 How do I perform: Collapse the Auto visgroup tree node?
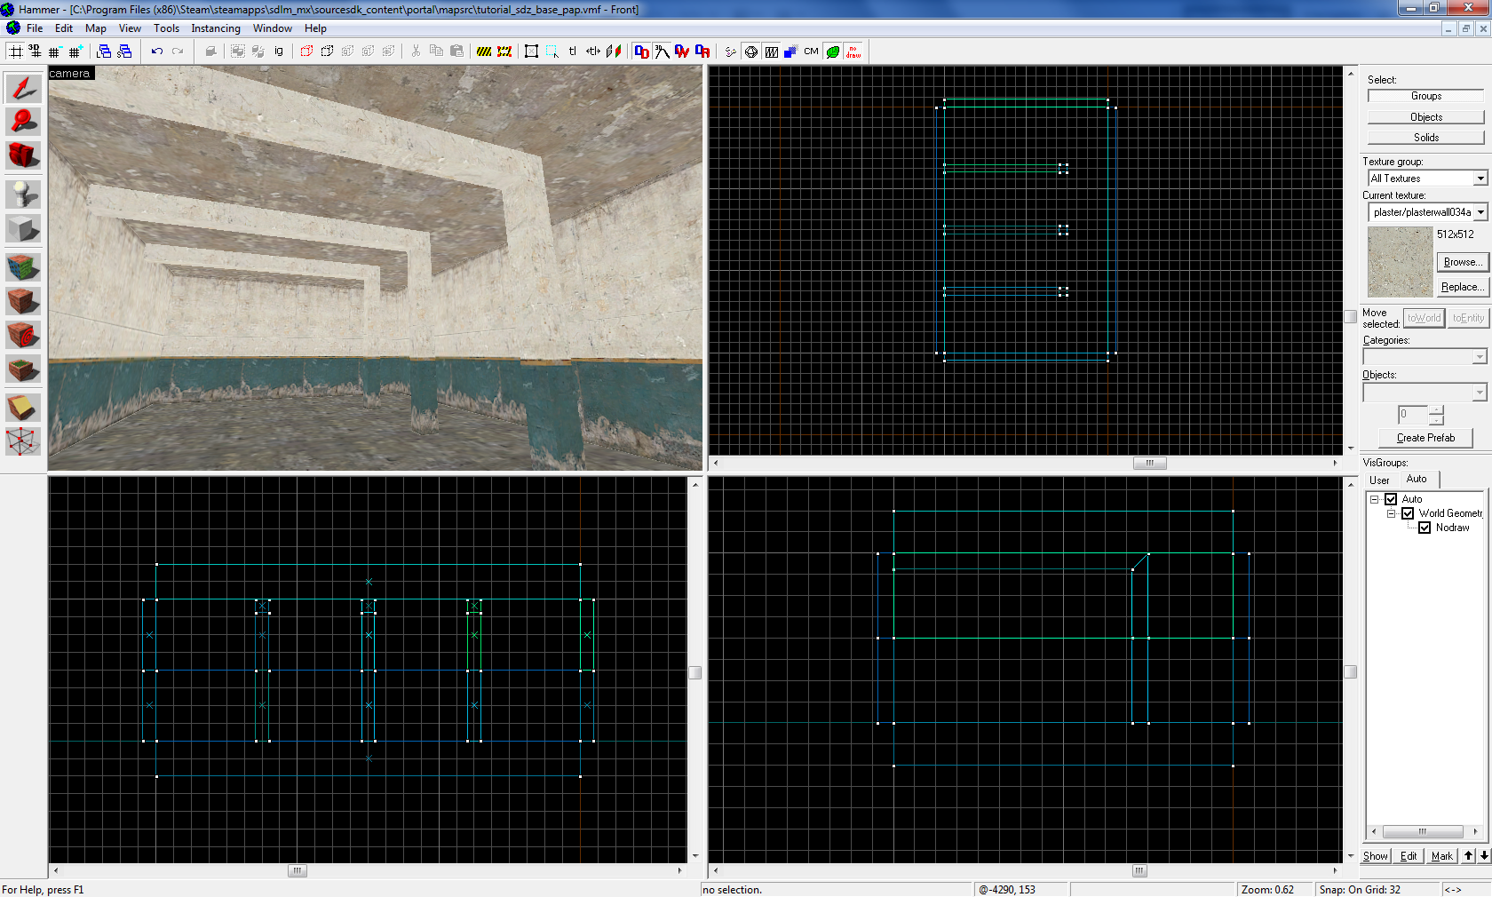[x=1374, y=499]
